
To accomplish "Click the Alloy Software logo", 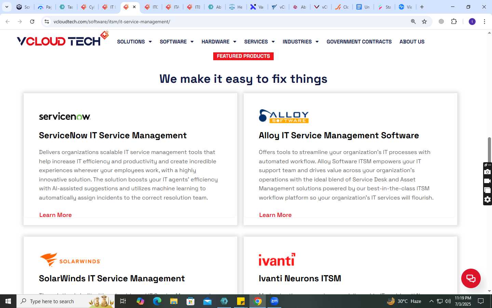I will [284, 116].
